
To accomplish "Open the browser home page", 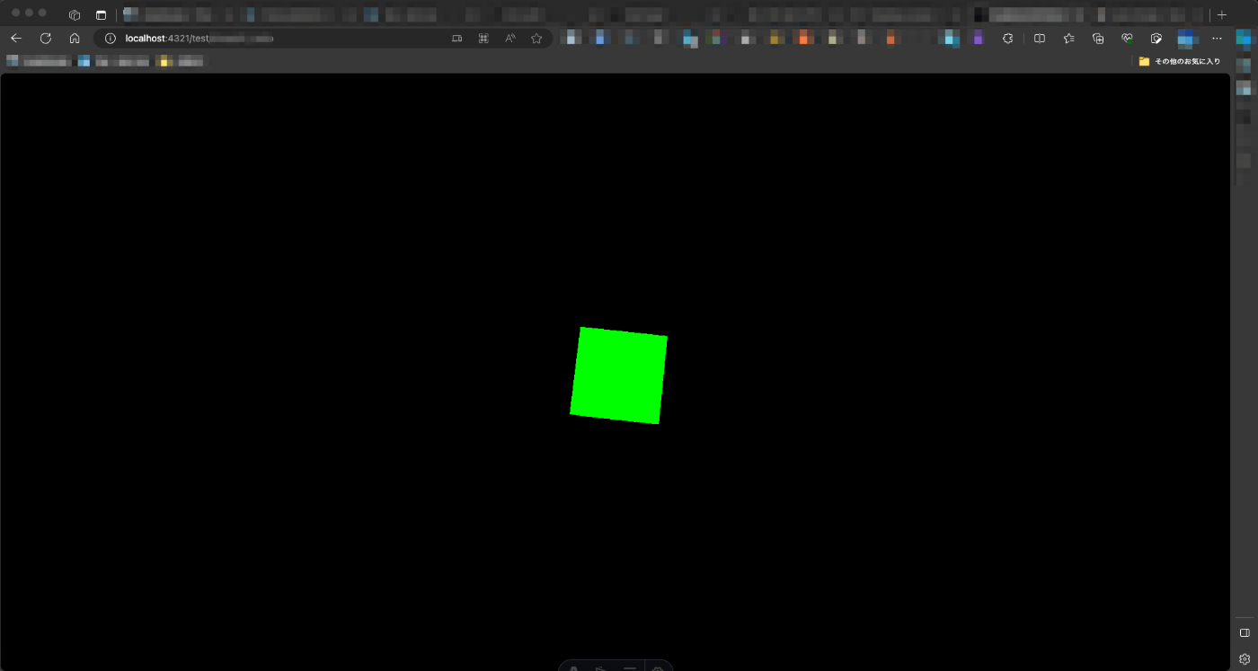I will (x=75, y=39).
